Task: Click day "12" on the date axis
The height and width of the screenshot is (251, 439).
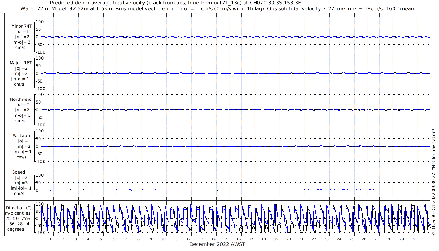Action: point(188,239)
